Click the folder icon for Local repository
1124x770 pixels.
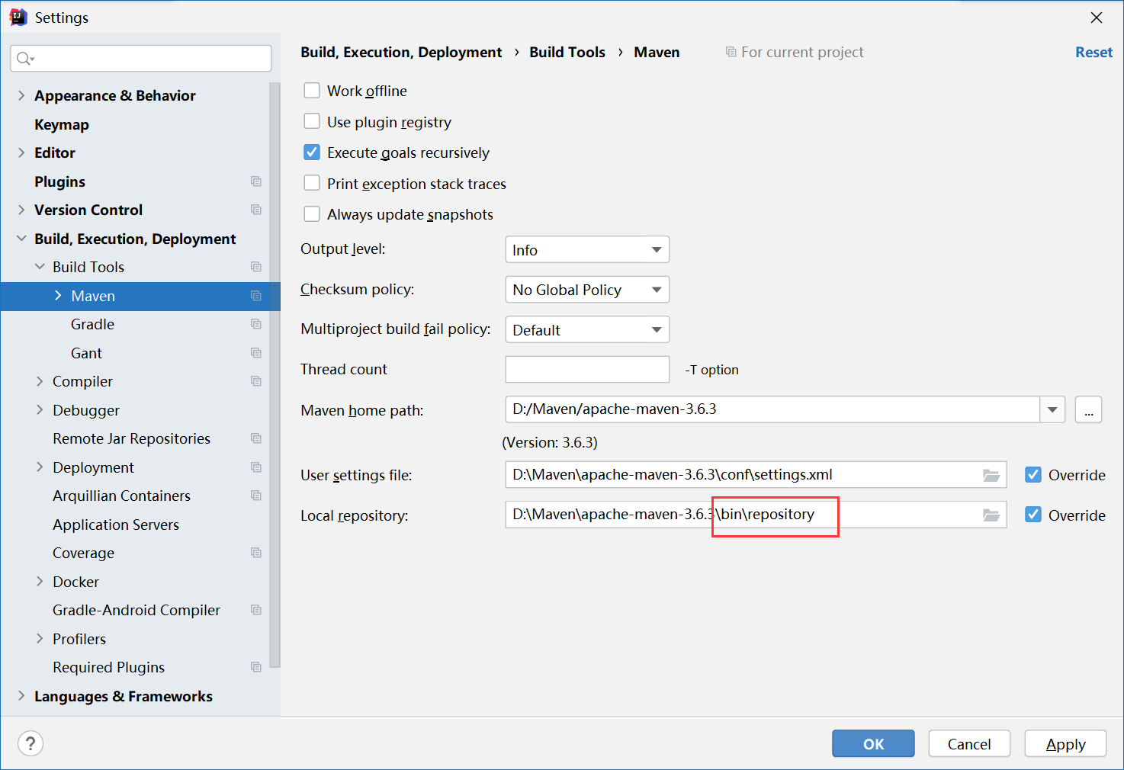click(991, 515)
